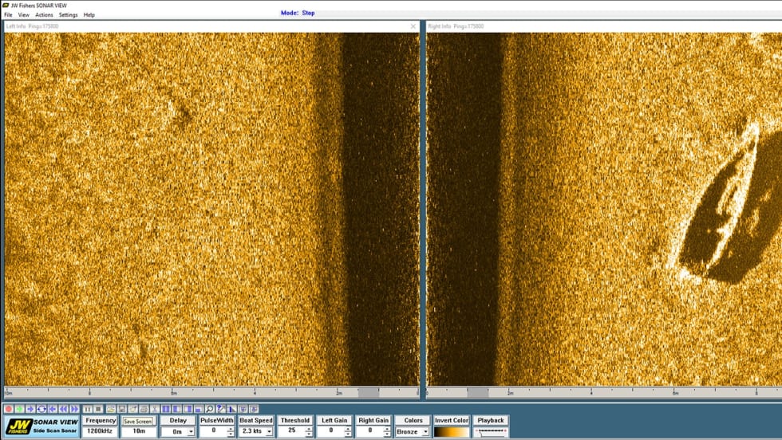782x440 pixels.
Task: Open the Settings menu
Action: (x=68, y=14)
